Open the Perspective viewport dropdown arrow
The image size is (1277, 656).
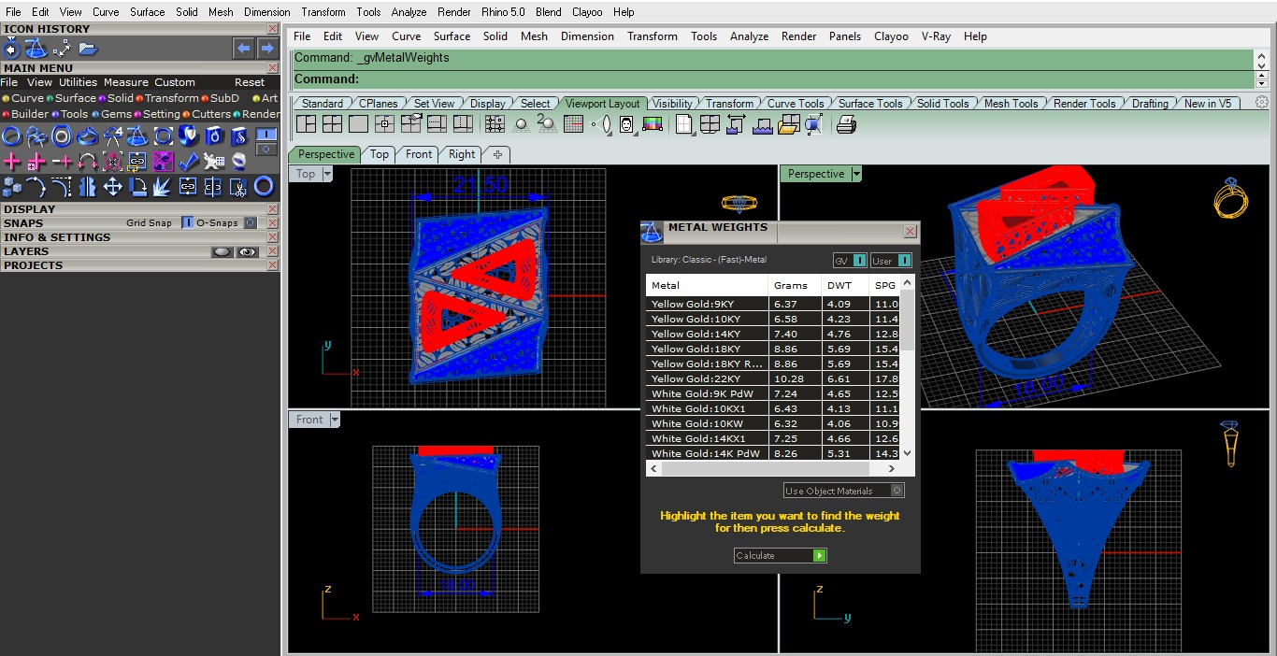click(856, 174)
